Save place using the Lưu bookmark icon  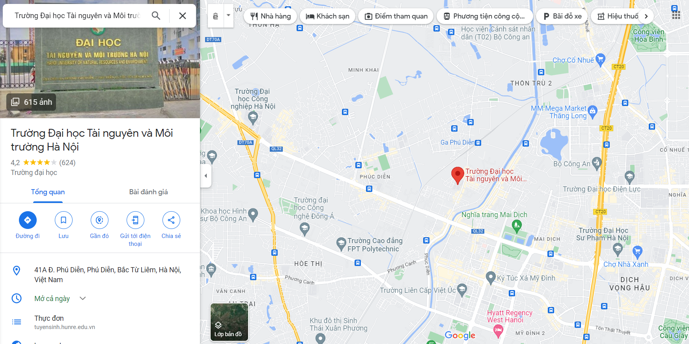(63, 220)
